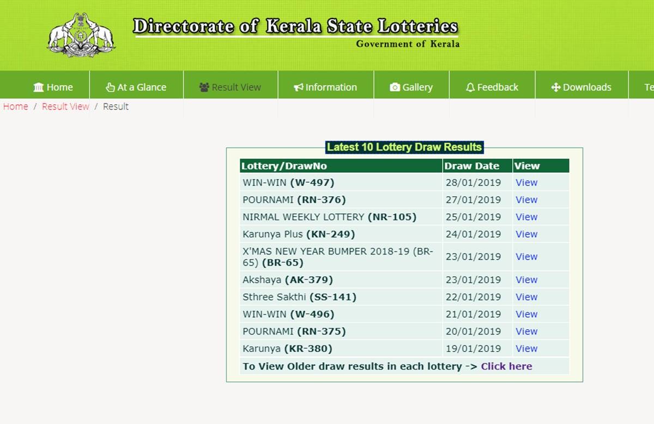Open Result View breadcrumb link
This screenshot has height=424, width=654.
(x=65, y=106)
